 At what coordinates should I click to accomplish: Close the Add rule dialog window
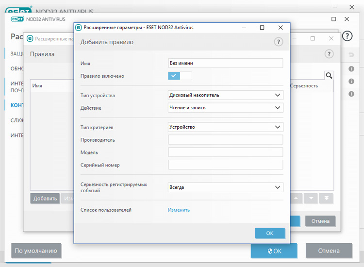coord(281,27)
